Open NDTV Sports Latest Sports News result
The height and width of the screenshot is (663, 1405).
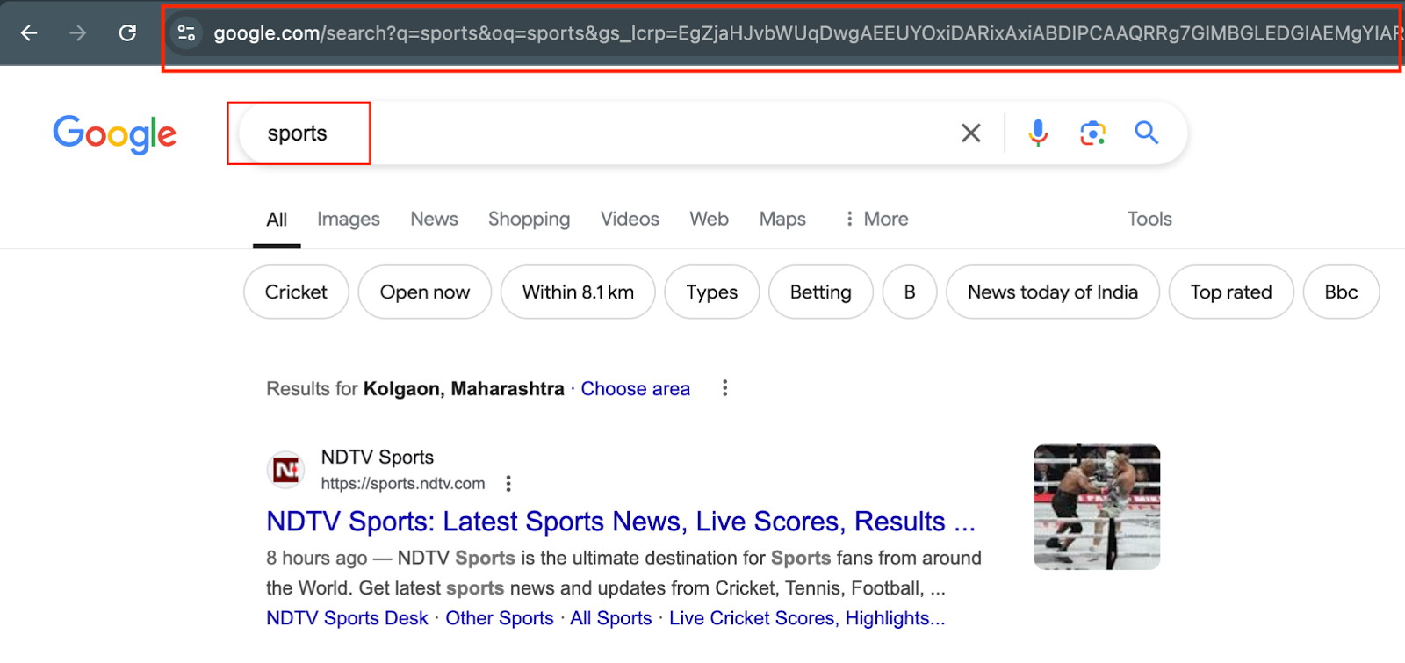coord(621,522)
